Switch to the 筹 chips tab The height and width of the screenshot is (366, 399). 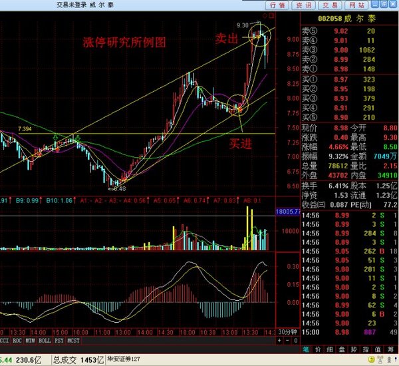click(390, 349)
